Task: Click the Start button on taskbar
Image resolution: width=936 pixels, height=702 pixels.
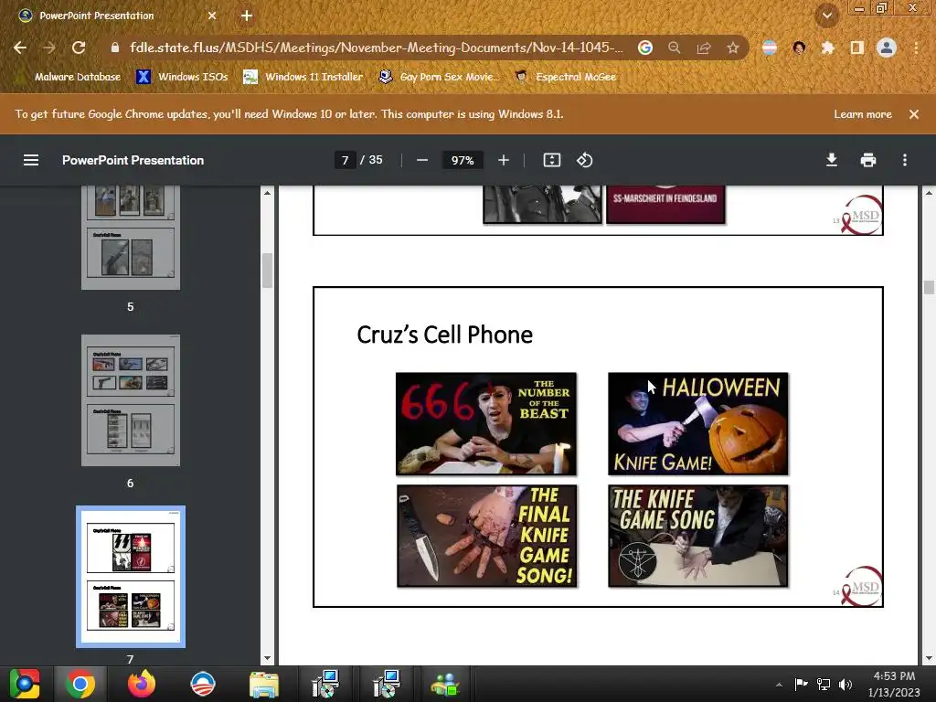Action: [x=24, y=684]
